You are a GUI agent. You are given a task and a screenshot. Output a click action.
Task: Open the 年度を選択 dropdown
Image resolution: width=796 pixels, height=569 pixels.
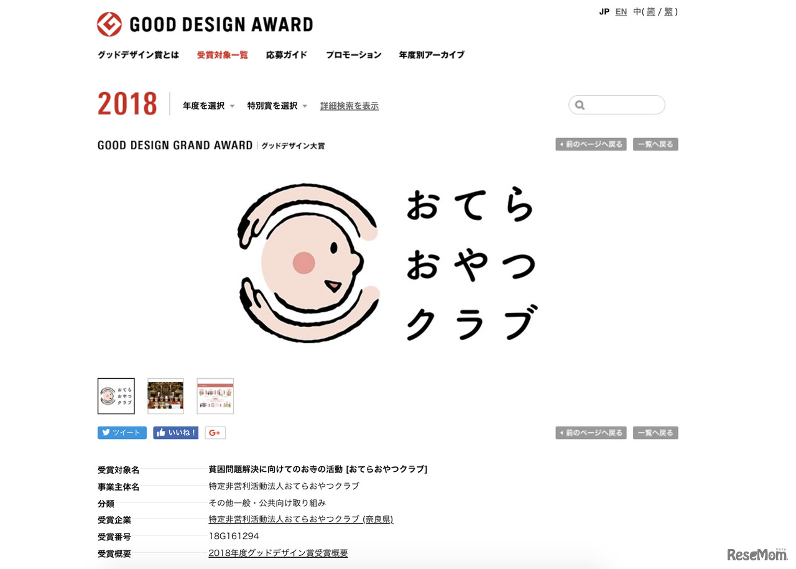click(203, 106)
